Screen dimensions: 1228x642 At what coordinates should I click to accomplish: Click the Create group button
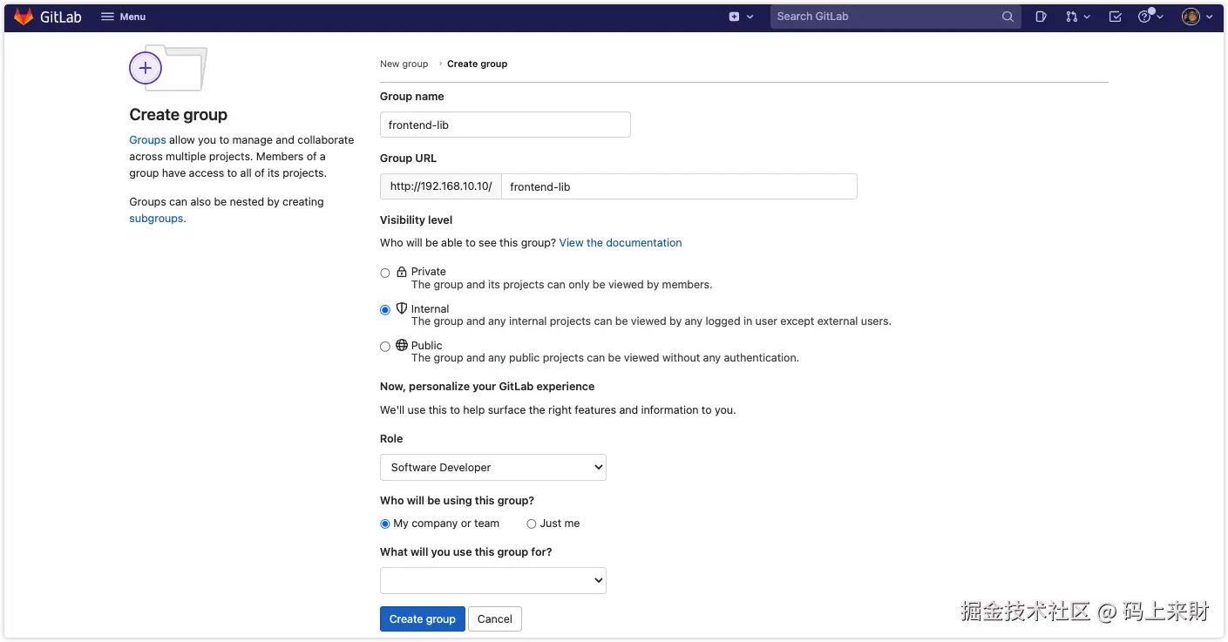click(x=422, y=619)
